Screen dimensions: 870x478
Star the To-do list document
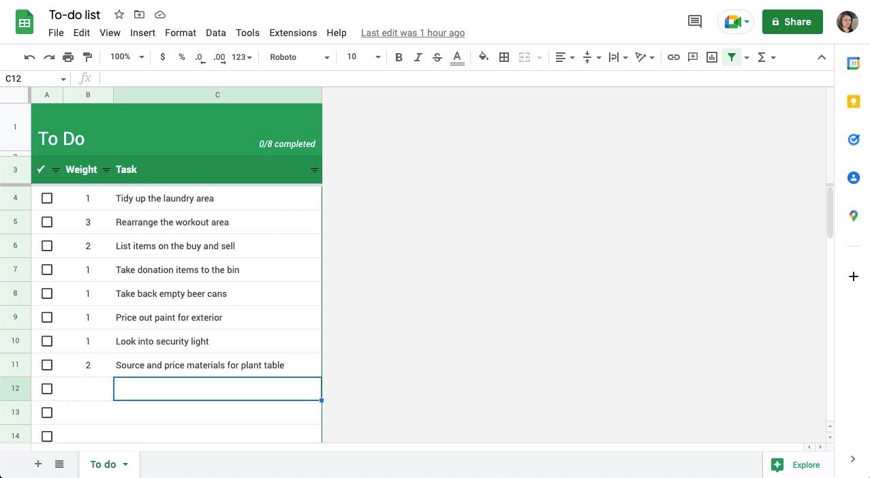(x=119, y=14)
